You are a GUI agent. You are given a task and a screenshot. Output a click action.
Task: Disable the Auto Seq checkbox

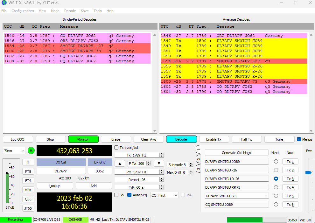(x=129, y=195)
